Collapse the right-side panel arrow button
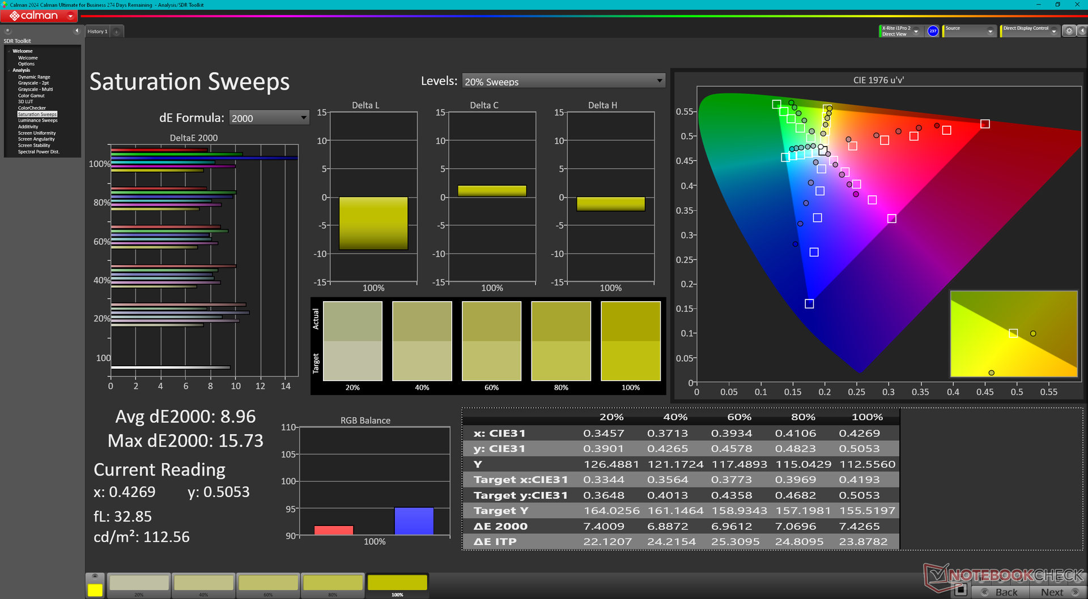The image size is (1088, 599). coord(1082,31)
